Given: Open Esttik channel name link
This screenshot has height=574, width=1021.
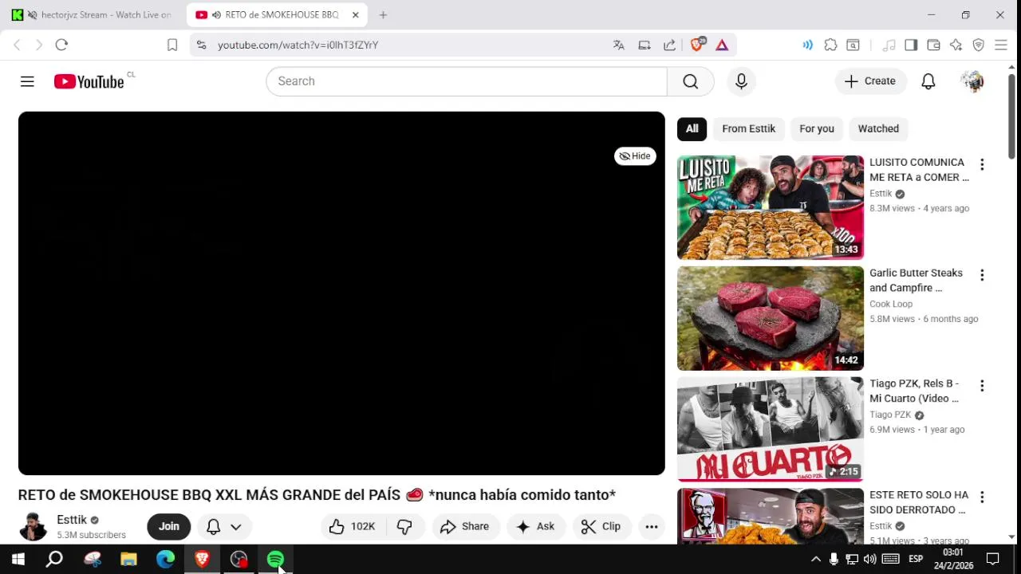Looking at the screenshot, I should (72, 520).
